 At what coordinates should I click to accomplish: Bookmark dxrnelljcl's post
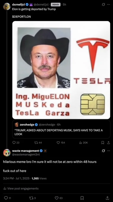(103, 143)
